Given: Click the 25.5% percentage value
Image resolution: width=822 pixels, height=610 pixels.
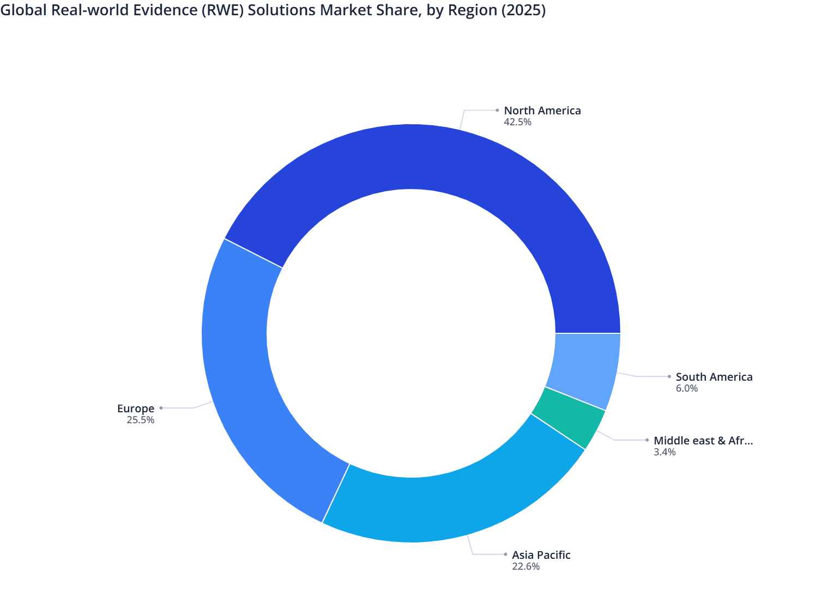Looking at the screenshot, I should [x=140, y=420].
